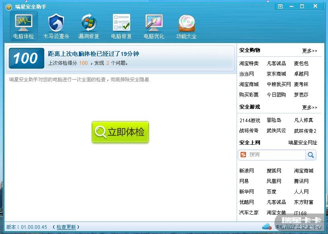
Task: Open the 中粮我买网 link
Action: 278,84
